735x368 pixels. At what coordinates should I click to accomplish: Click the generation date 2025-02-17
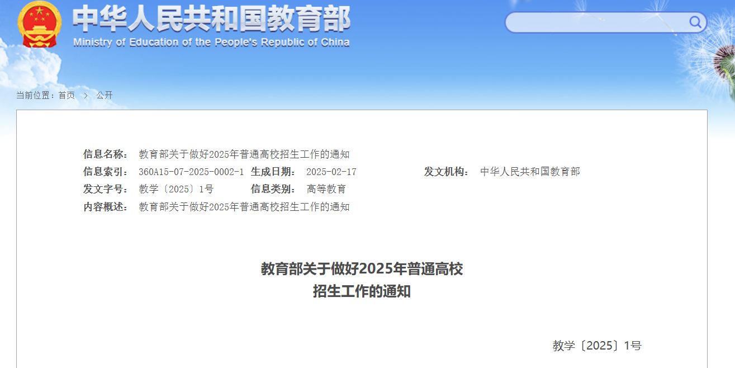(x=331, y=172)
